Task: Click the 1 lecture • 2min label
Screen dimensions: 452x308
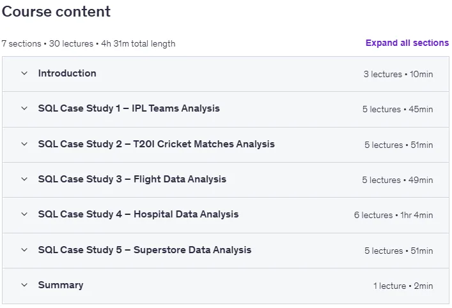Action: [x=403, y=286]
